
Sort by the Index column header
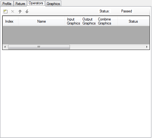(x=10, y=21)
